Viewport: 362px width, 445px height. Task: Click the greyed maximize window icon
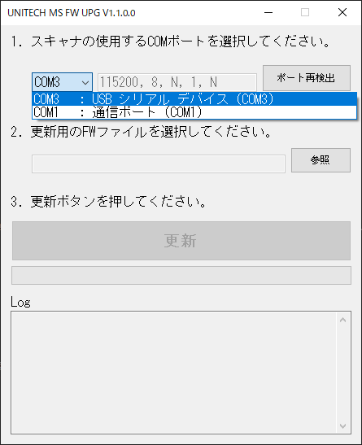tap(305, 12)
